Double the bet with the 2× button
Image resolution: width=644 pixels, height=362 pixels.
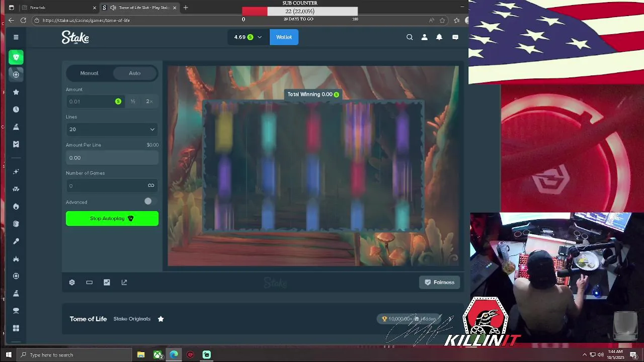[x=149, y=102]
